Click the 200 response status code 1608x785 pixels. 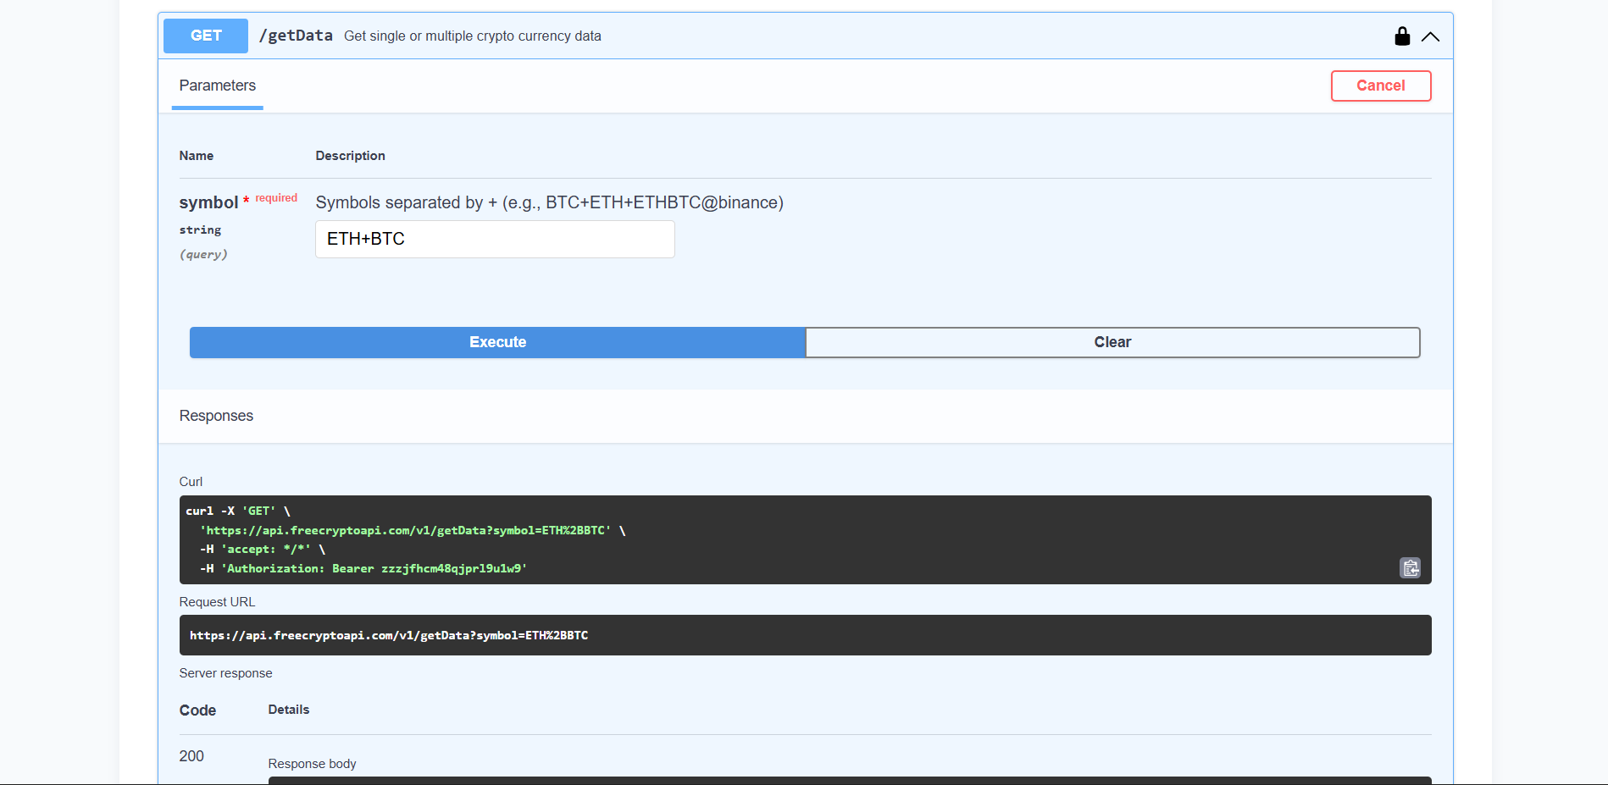[x=191, y=756]
